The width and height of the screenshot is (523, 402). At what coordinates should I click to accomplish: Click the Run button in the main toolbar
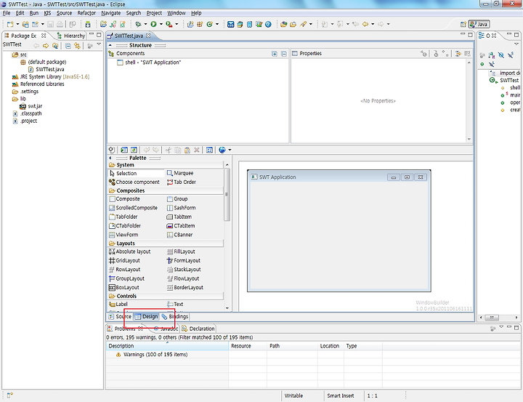(153, 24)
